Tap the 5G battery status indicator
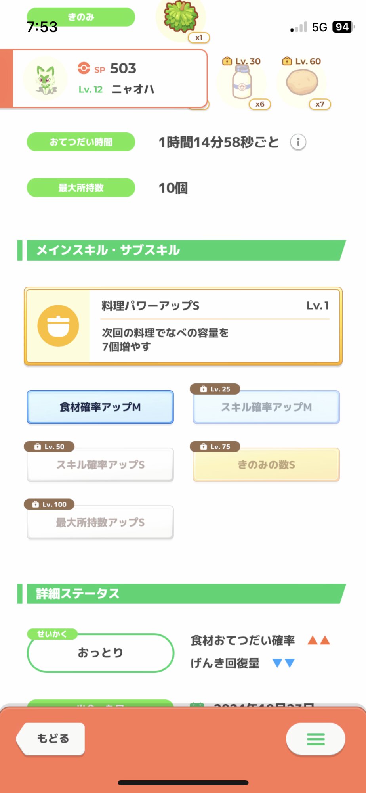Viewport: 366px width, 793px height. click(x=341, y=27)
